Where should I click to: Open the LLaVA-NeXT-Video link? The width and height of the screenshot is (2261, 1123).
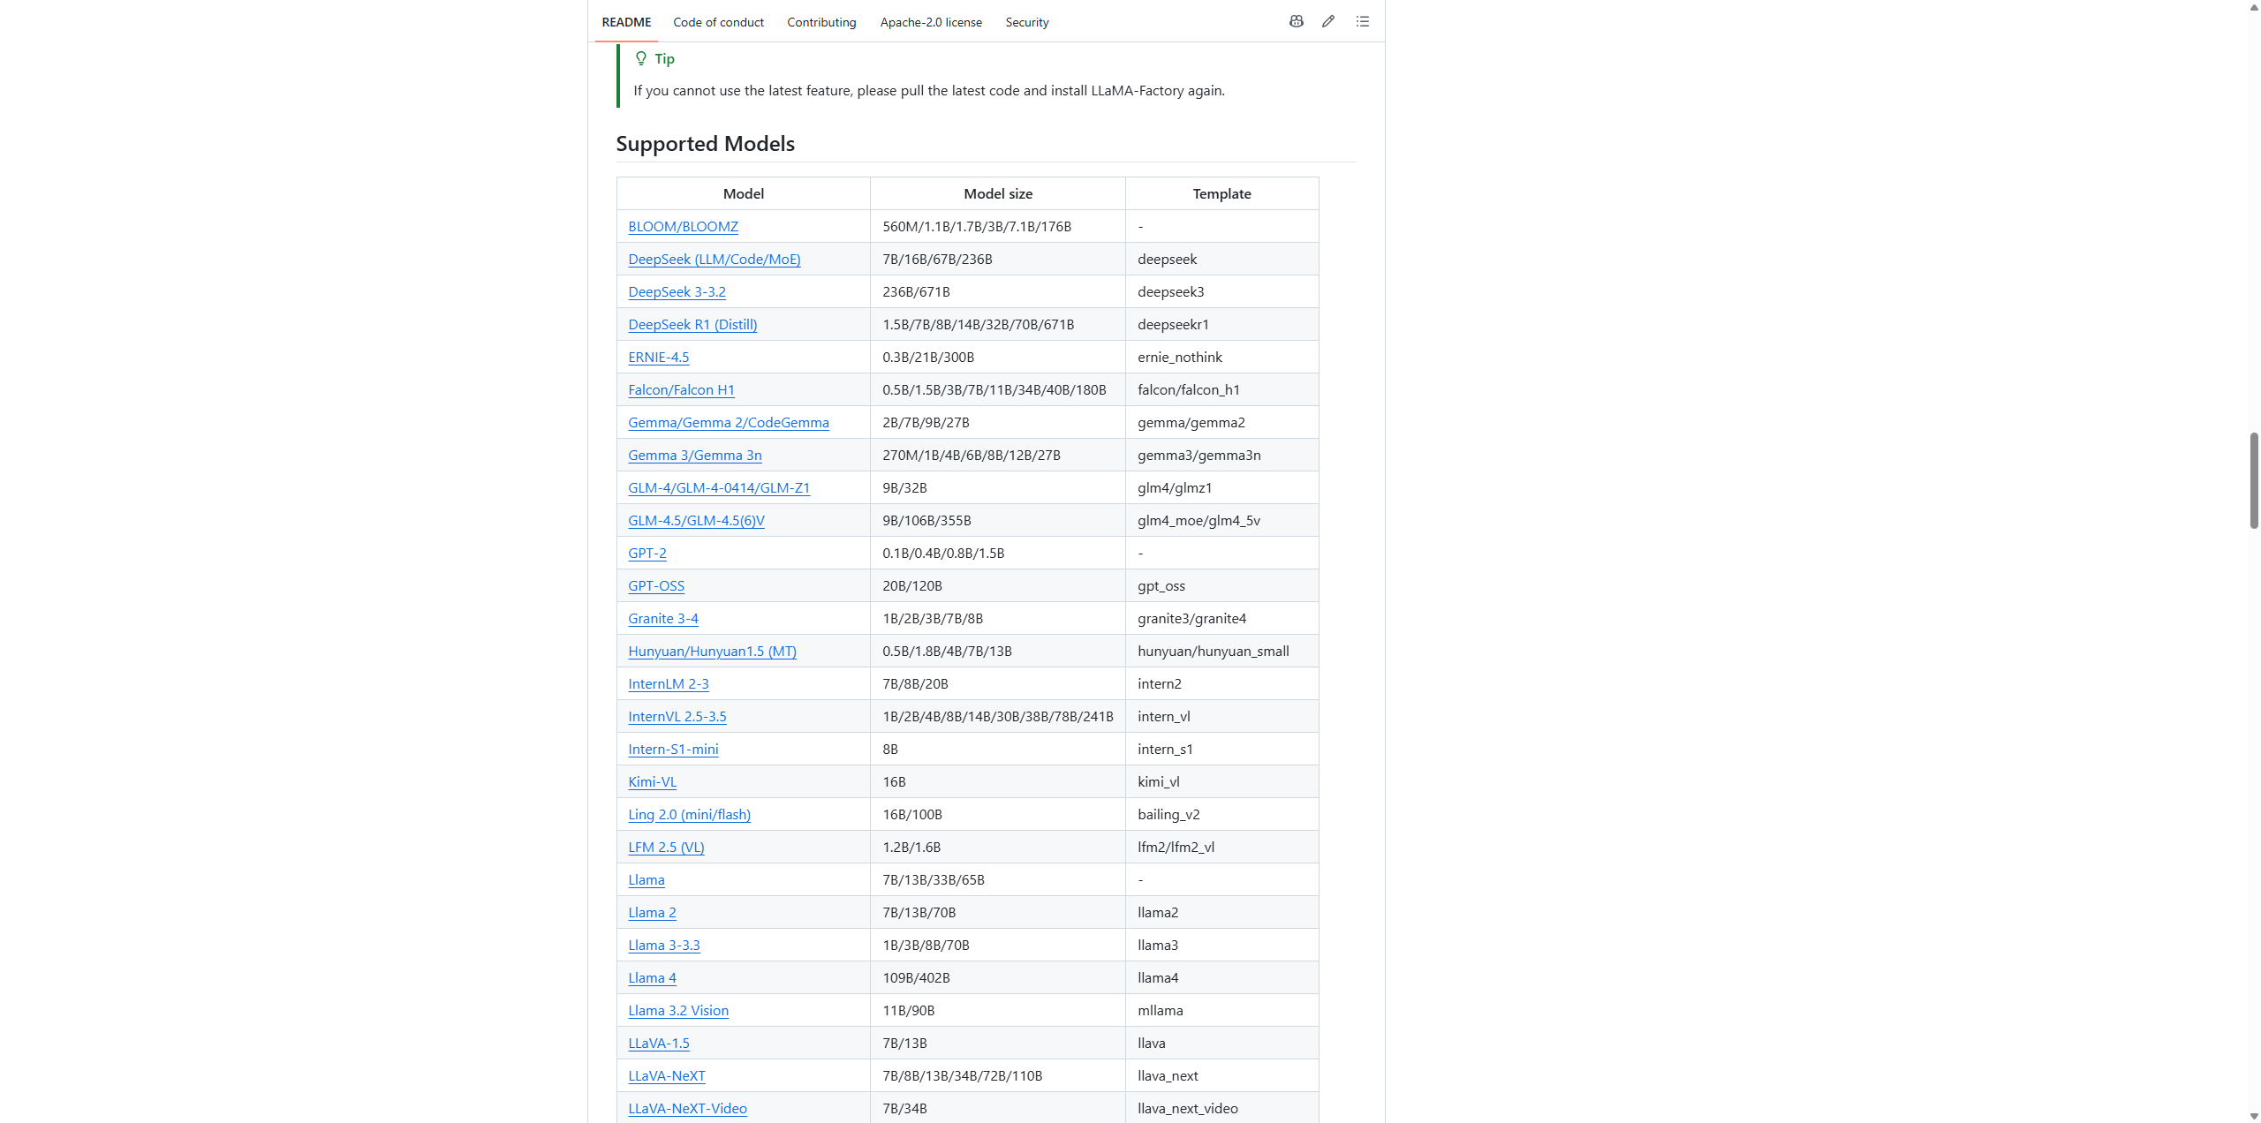(x=687, y=1108)
